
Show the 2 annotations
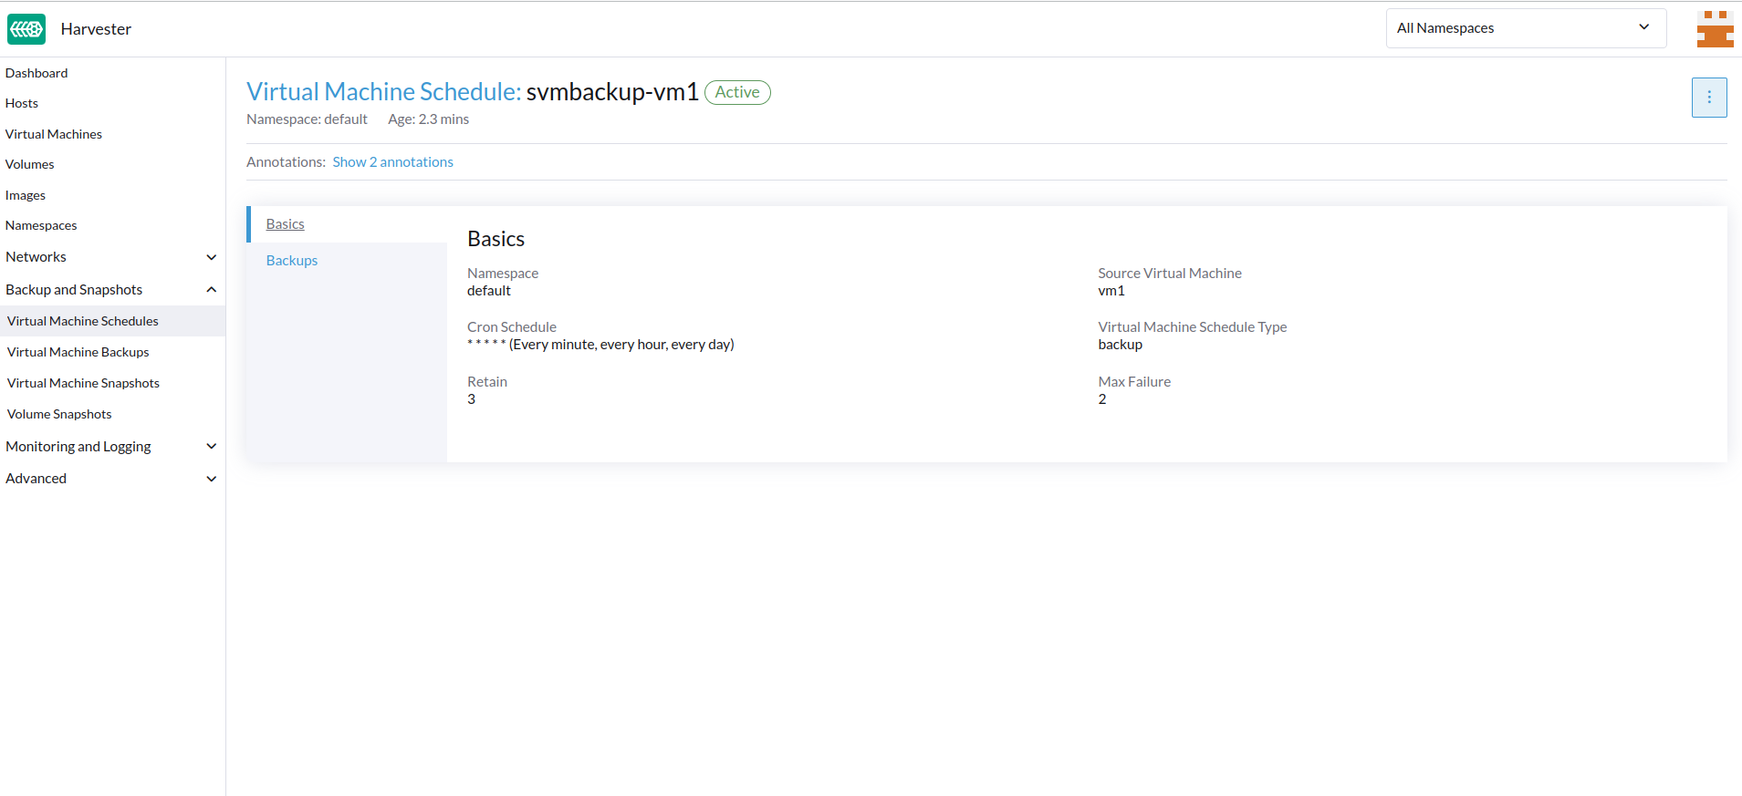(x=392, y=162)
